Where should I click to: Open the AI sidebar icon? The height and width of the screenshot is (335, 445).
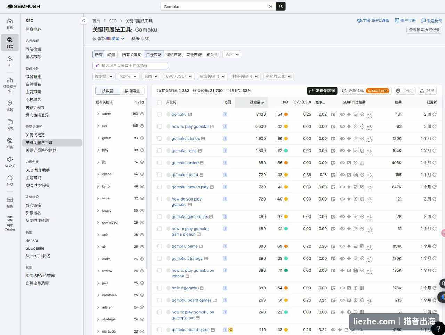tap(10, 61)
